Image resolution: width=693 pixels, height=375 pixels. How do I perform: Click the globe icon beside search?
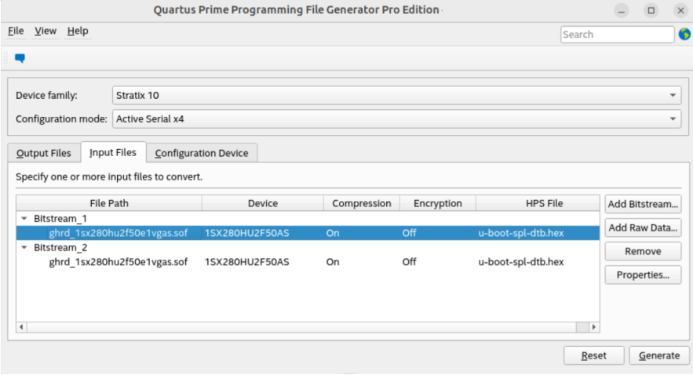pos(684,35)
